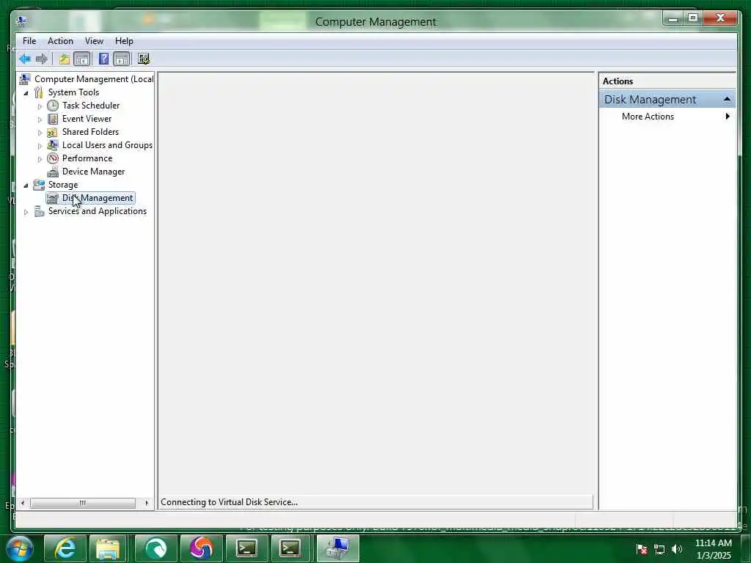
Task: Open the Windows Start orb
Action: pyautogui.click(x=20, y=548)
